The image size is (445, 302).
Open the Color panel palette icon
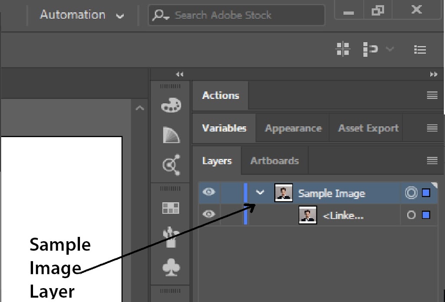(171, 105)
